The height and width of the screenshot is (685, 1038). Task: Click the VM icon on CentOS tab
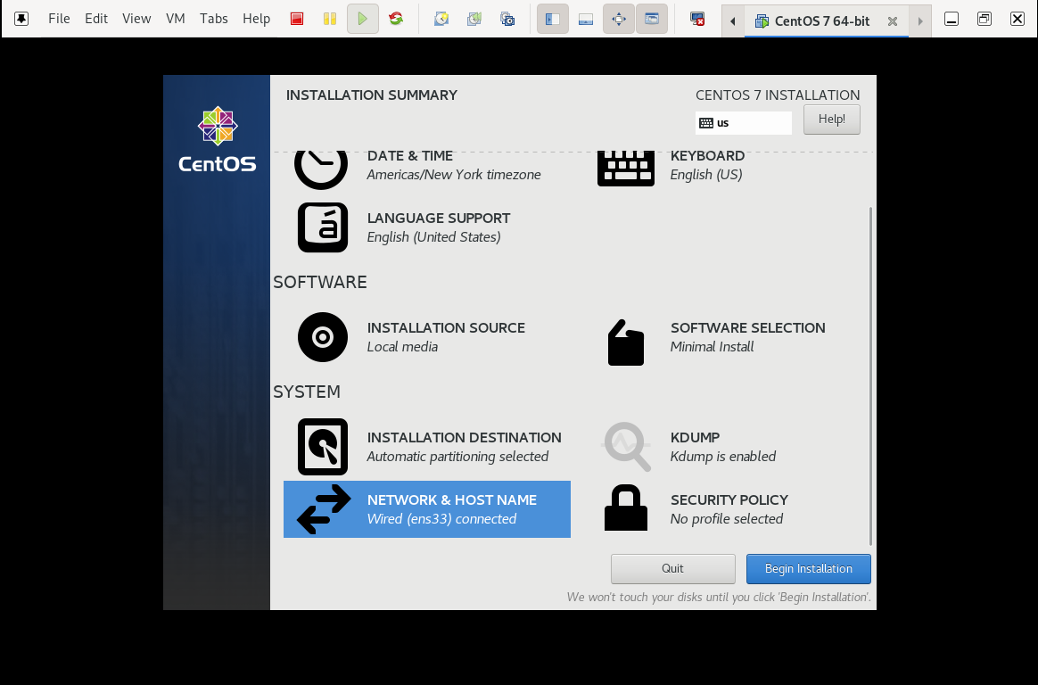pos(762,21)
